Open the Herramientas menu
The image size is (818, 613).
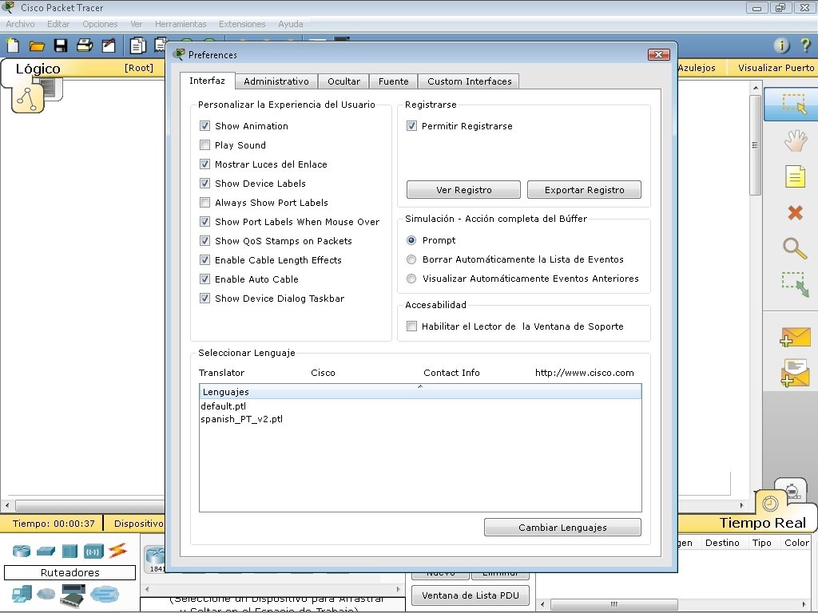tap(181, 24)
